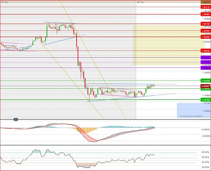
Task: Click the 1.35030 red level label
Action: pyautogui.click(x=206, y=51)
